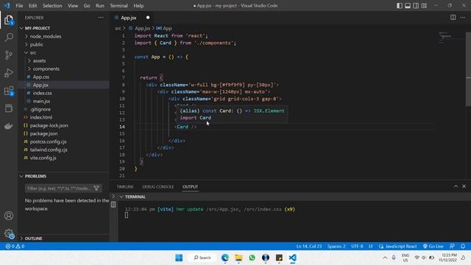Open the Docker view in activity bar

click(9, 126)
